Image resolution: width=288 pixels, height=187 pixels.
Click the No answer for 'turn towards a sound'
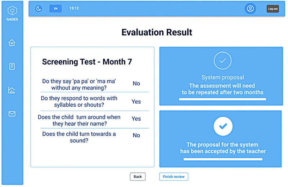pyautogui.click(x=136, y=135)
